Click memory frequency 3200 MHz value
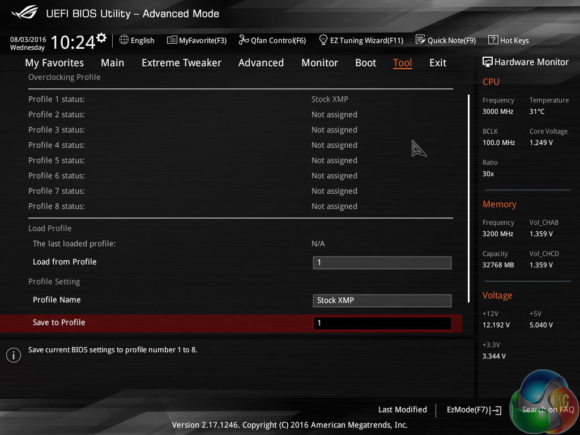Viewport: 580px width, 435px height. [x=498, y=234]
